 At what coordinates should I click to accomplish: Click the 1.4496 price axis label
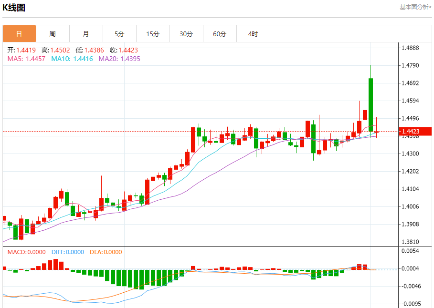(410, 118)
